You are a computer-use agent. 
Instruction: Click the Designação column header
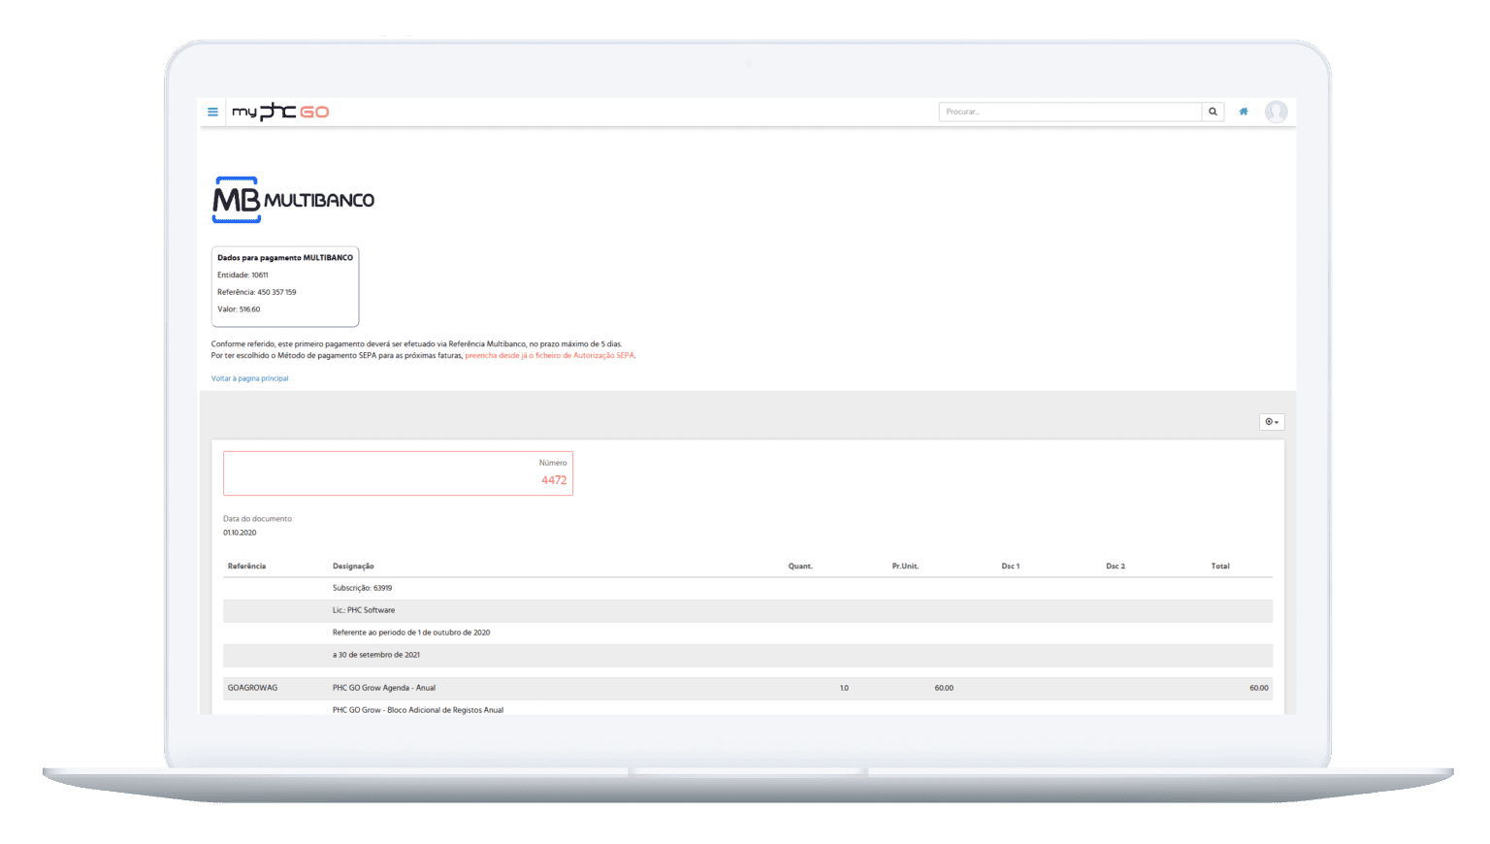(x=353, y=566)
